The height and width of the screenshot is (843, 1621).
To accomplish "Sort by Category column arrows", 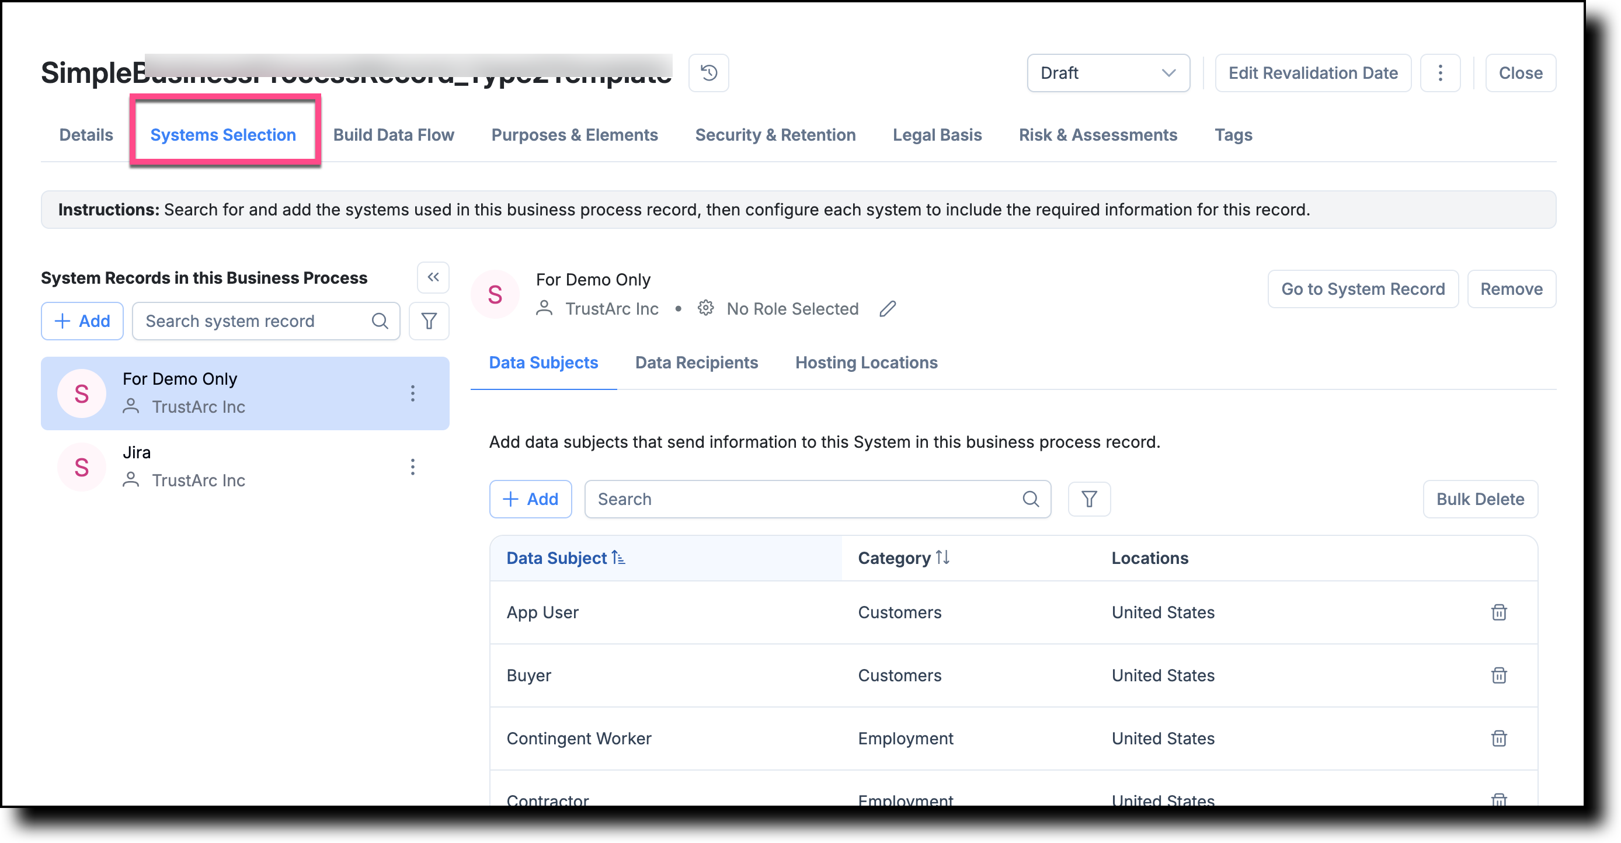I will 942,558.
